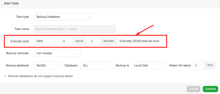The height and width of the screenshot is (94, 220).
Task: Open the Task type dropdown
Action: [x=63, y=17]
